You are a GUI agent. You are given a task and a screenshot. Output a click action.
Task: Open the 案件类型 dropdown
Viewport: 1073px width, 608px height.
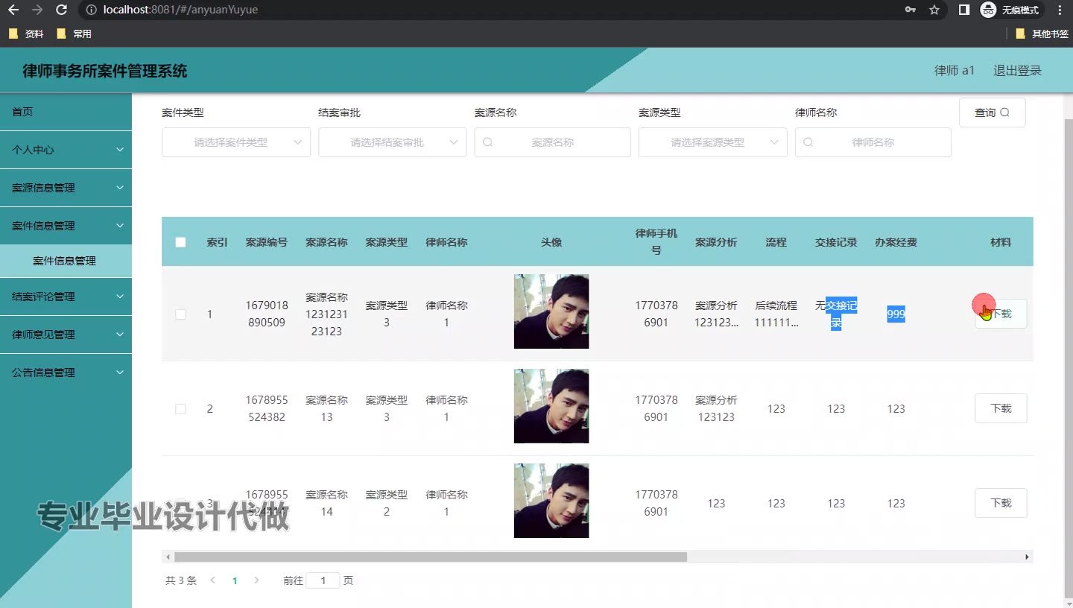[x=236, y=142]
